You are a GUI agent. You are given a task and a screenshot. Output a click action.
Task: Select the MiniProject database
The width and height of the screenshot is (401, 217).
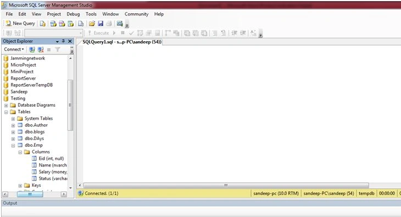[x=22, y=71]
